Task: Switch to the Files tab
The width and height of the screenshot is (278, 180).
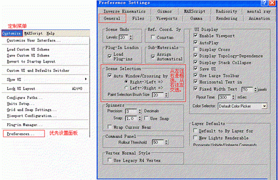Action: (138, 18)
